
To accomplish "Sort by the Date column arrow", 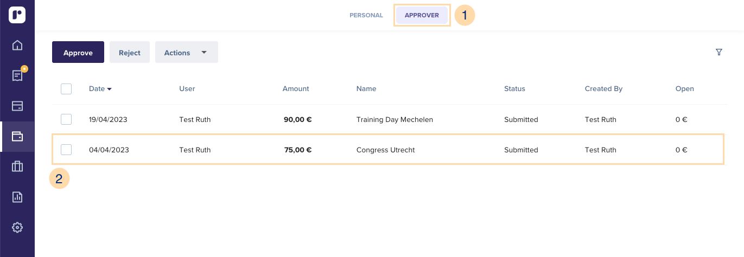I will click(109, 89).
